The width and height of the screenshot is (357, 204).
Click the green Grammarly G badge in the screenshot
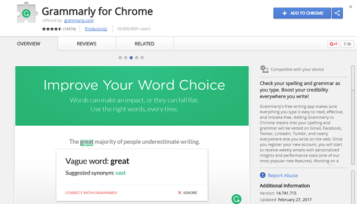(236, 199)
